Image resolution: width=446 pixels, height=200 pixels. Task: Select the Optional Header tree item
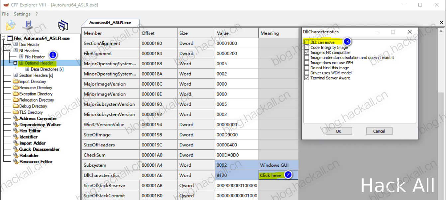coord(39,63)
